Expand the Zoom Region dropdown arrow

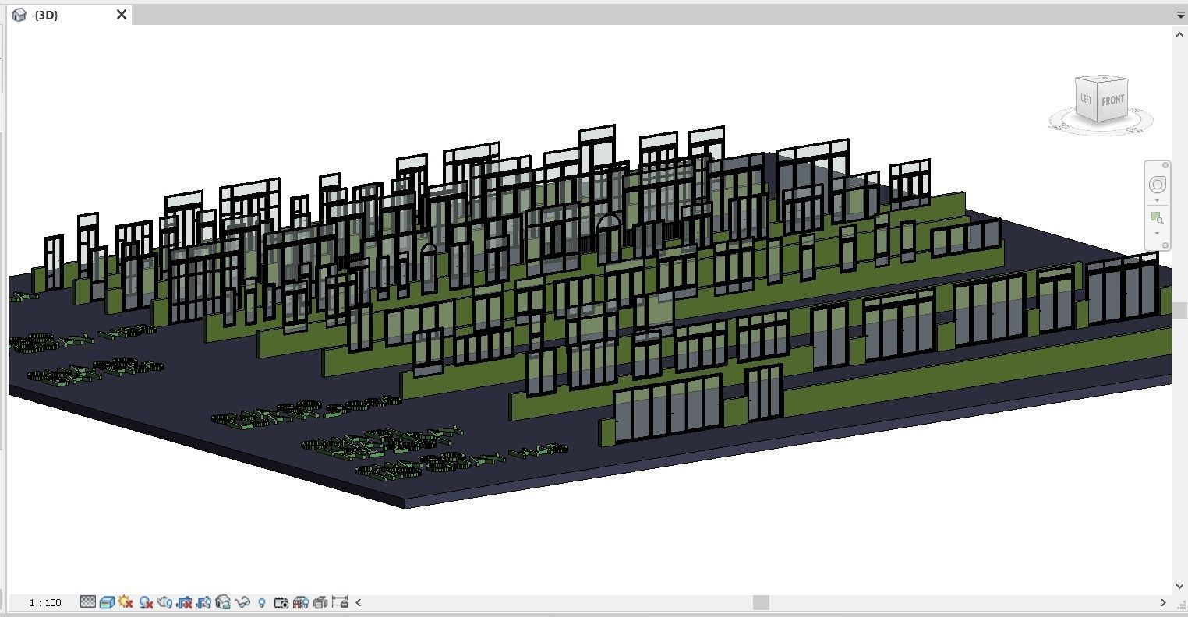[x=1158, y=233]
